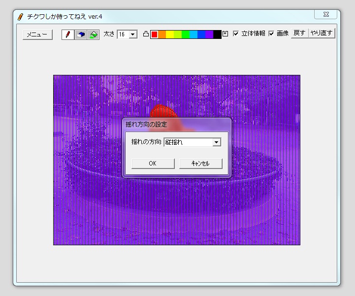Pick the red color swatch

tap(154, 34)
